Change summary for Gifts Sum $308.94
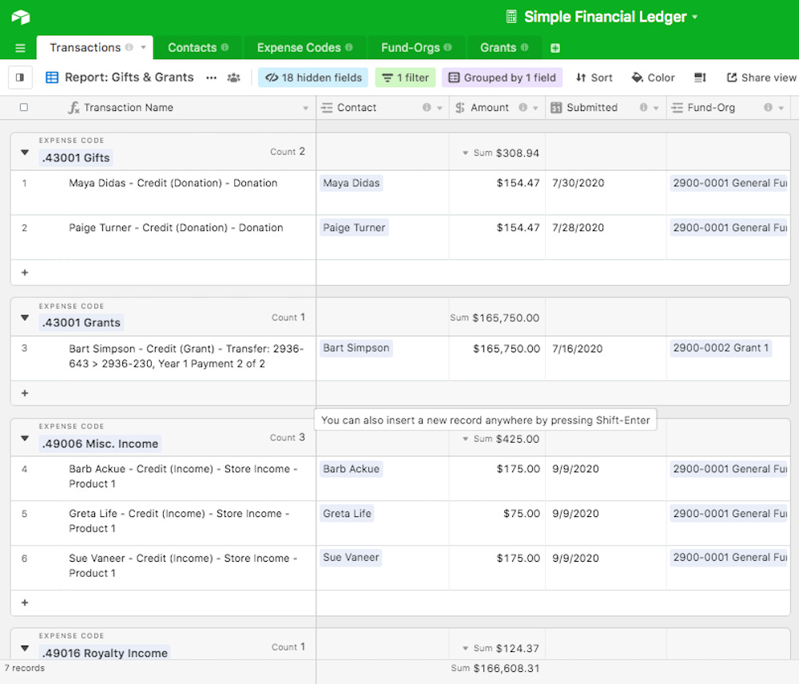Screen dimensions: 799x684 (x=500, y=153)
